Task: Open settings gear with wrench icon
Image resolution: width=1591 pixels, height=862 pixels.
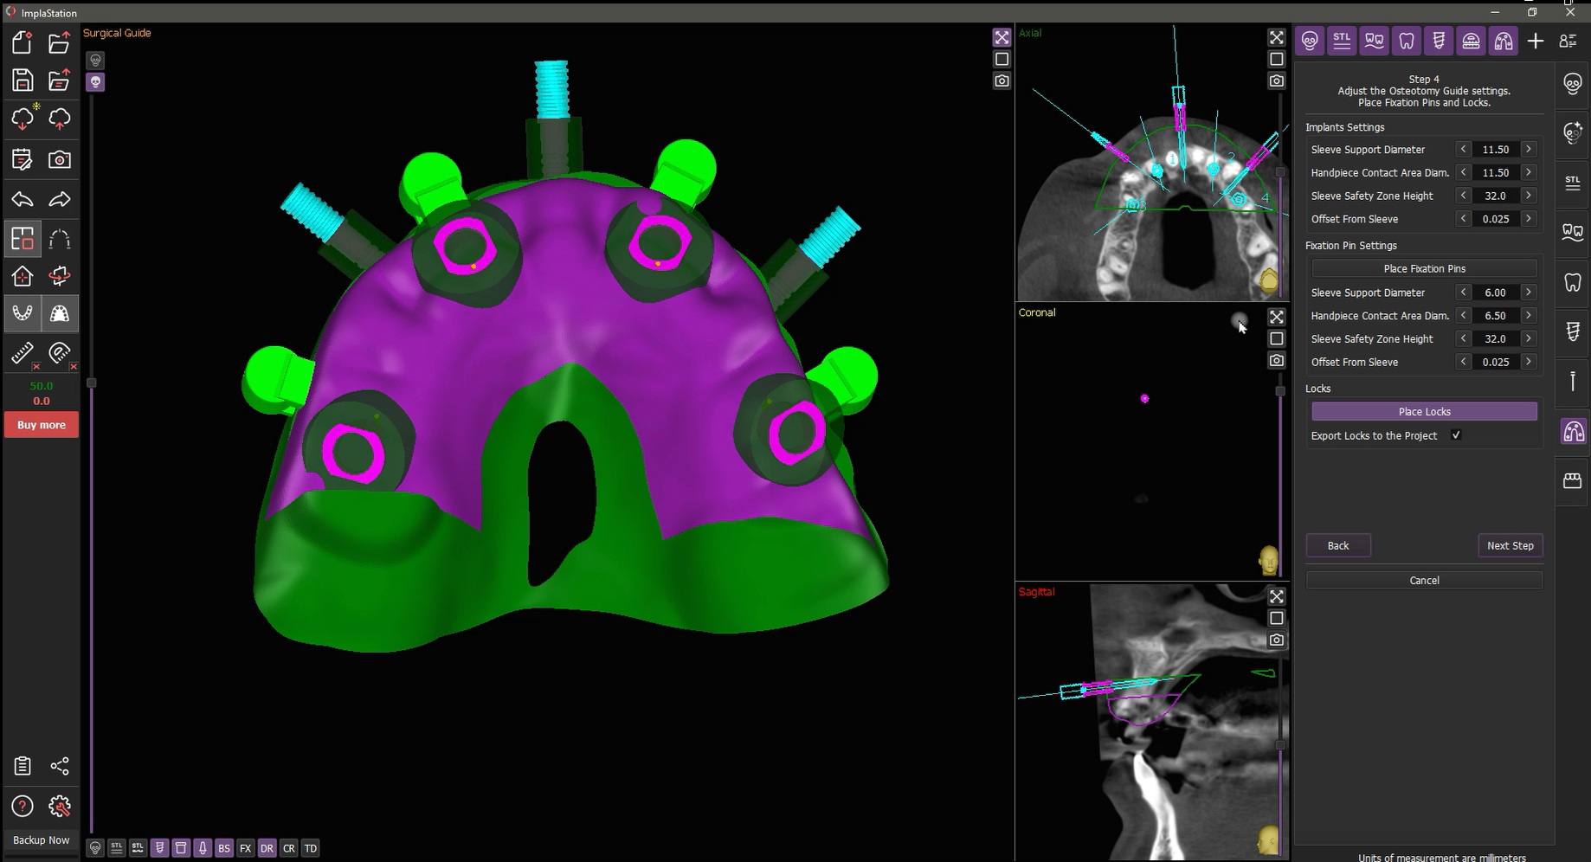Action: pyautogui.click(x=60, y=807)
